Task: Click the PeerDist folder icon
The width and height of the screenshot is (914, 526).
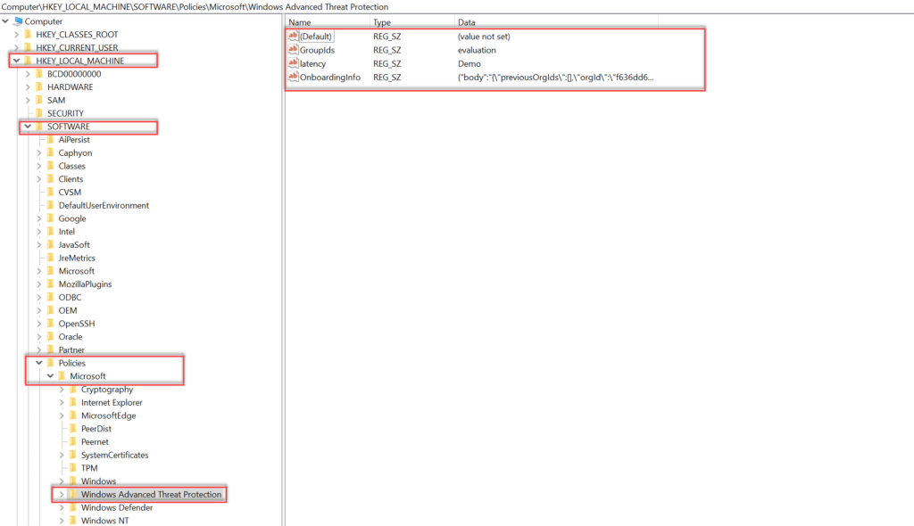Action: tap(73, 429)
